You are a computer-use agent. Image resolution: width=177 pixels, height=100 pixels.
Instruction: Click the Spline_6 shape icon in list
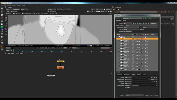(123, 42)
